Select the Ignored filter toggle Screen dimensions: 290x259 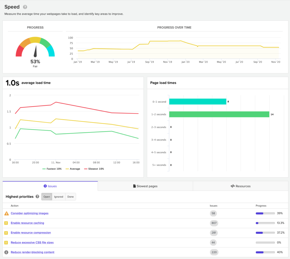(59, 197)
